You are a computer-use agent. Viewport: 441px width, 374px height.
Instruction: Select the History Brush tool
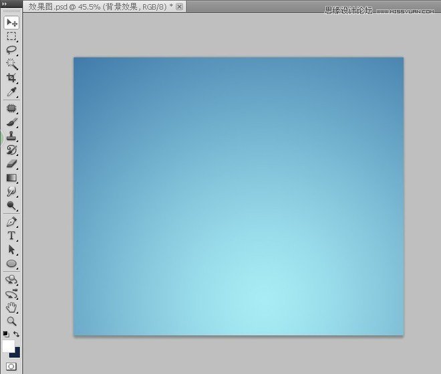click(x=11, y=150)
